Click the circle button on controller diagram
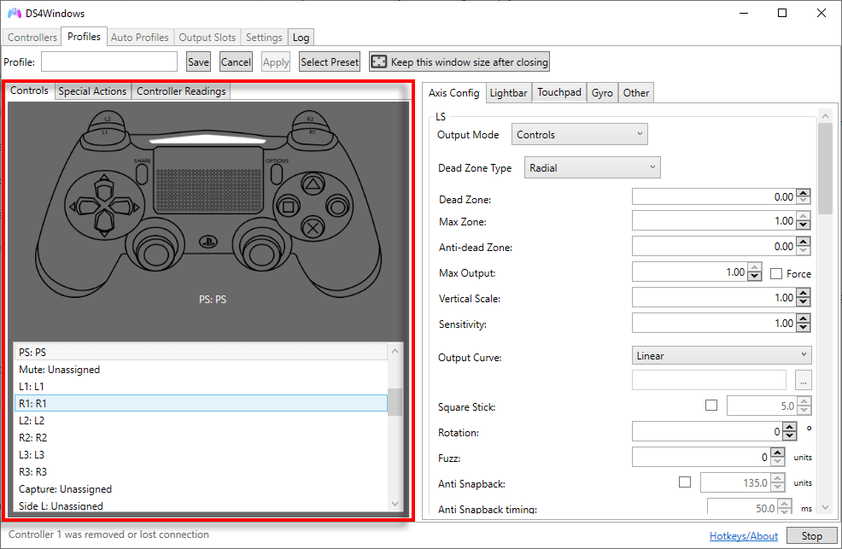Screen dimensions: 842x549 338,206
